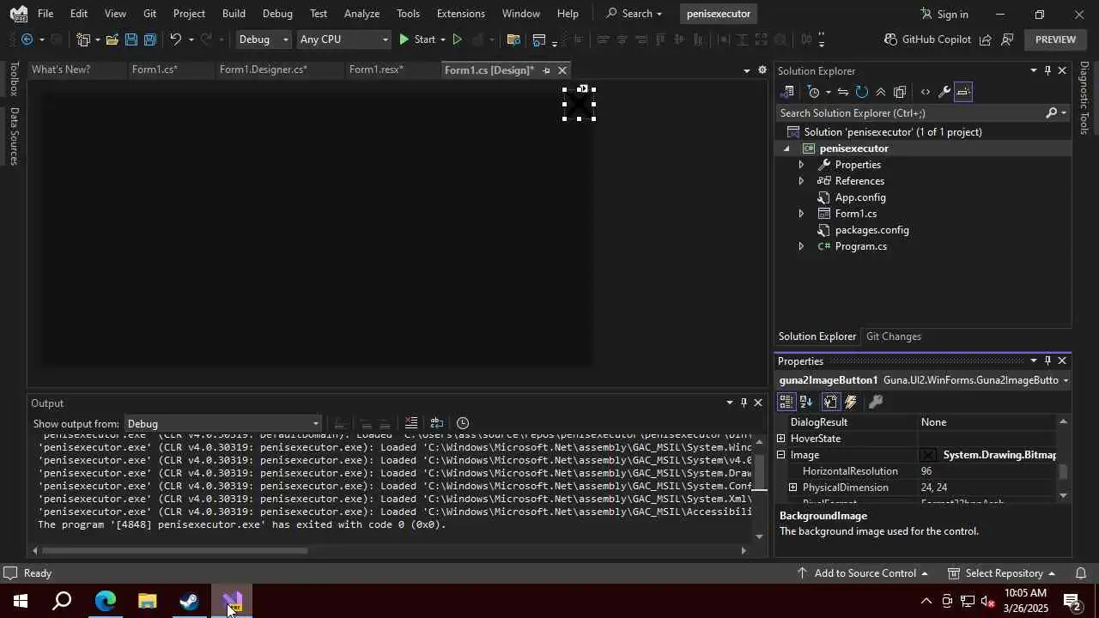Open Microsoft Edge from the taskbar
This screenshot has height=618, width=1099.
coord(105,601)
